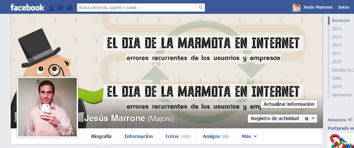
Task: Open the notifications globe icon
Action: coord(69,8)
